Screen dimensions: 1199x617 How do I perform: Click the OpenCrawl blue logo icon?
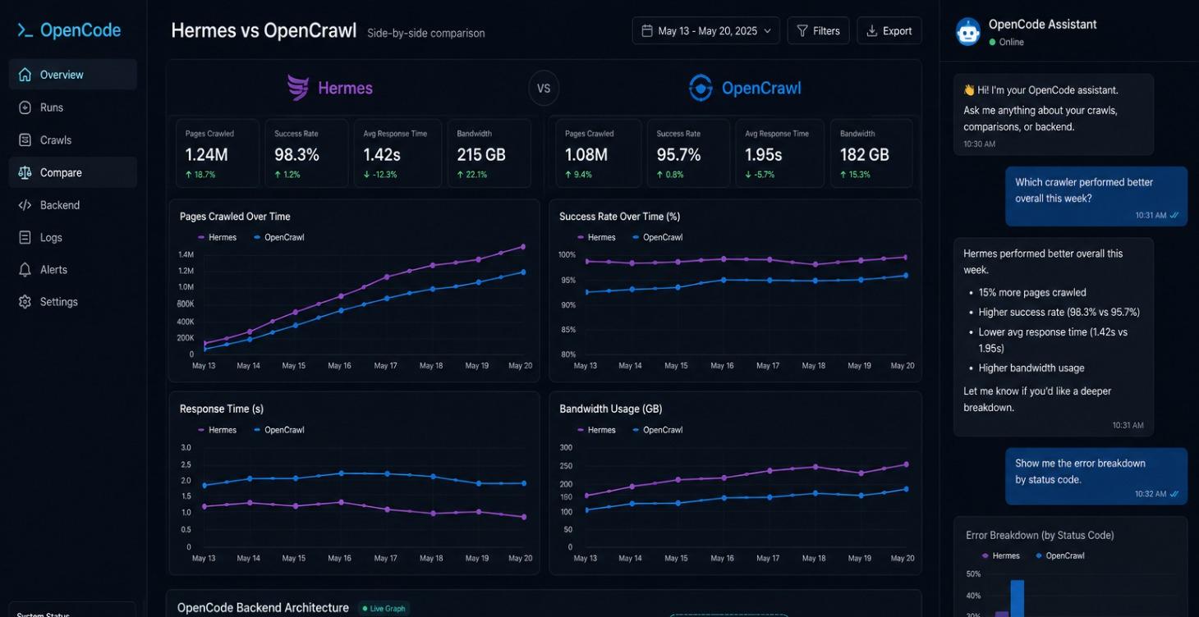pos(701,88)
